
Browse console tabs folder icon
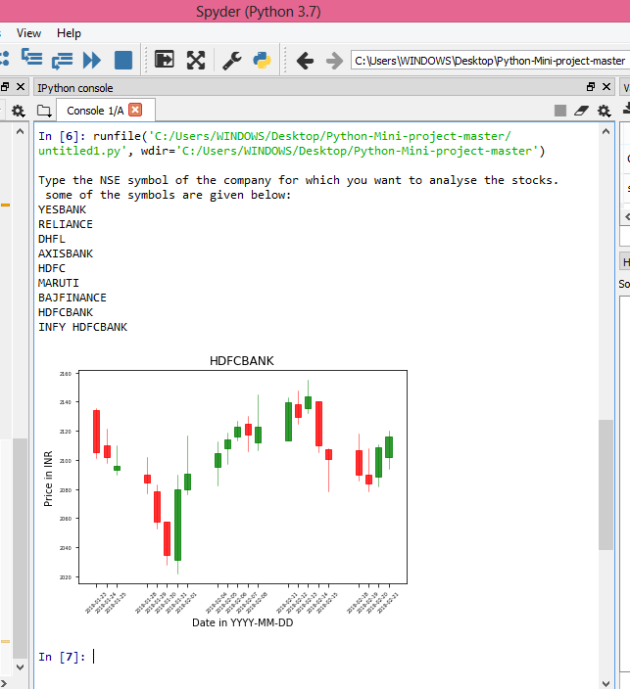click(43, 111)
